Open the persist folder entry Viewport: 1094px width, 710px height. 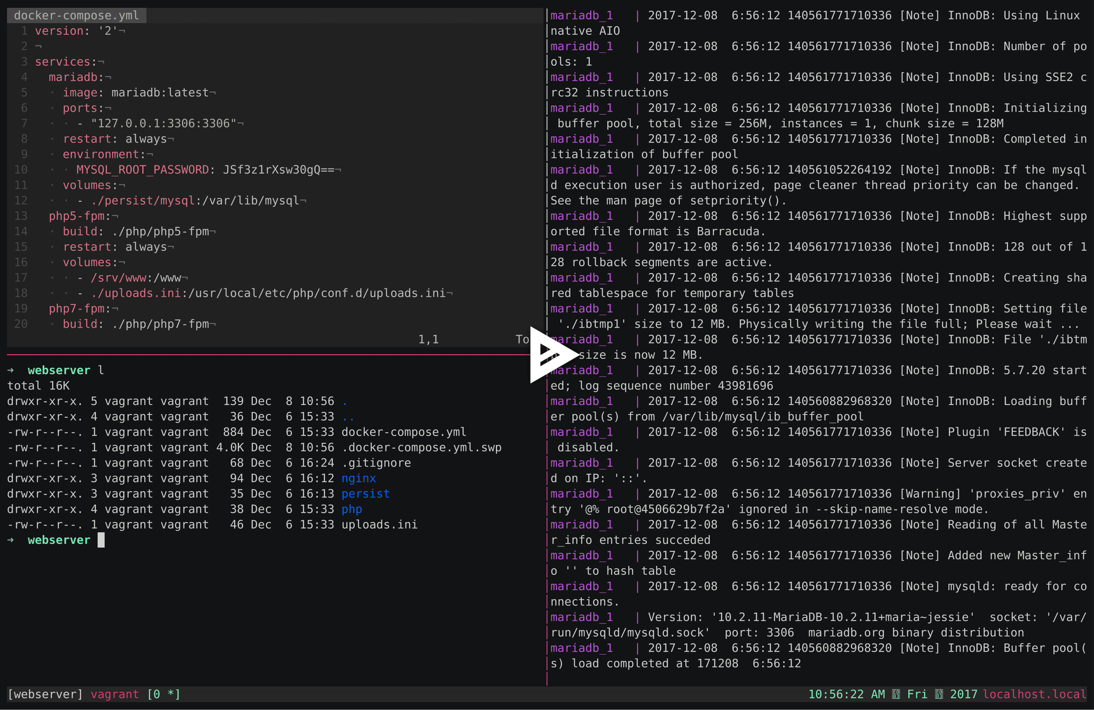click(366, 493)
